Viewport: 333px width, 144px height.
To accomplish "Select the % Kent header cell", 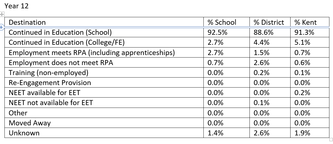I will tap(310, 22).
